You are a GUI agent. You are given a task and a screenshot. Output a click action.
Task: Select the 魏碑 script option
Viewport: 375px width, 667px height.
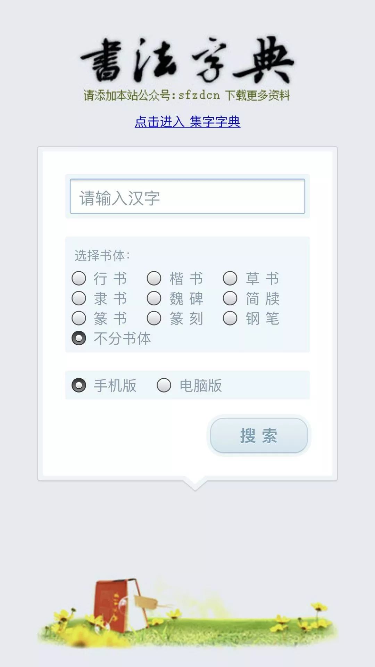click(154, 298)
